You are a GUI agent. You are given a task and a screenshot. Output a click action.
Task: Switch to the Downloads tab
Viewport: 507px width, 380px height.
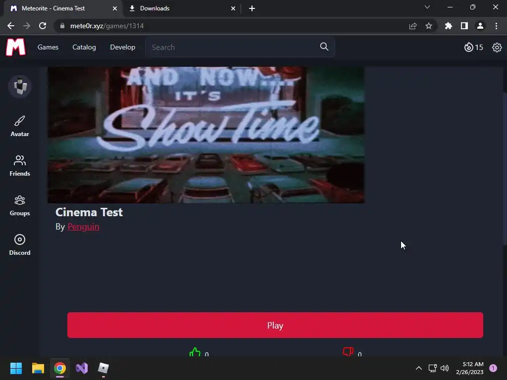[182, 8]
